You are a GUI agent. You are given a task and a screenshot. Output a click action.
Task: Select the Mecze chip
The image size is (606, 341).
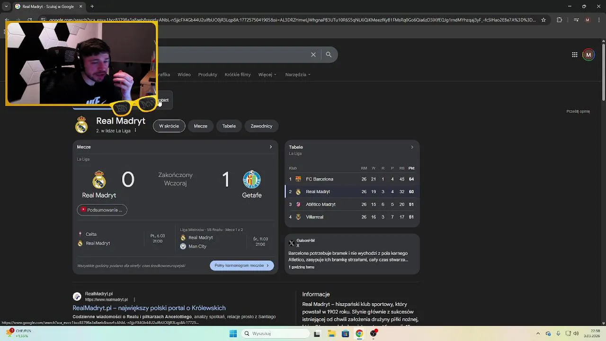pyautogui.click(x=200, y=126)
